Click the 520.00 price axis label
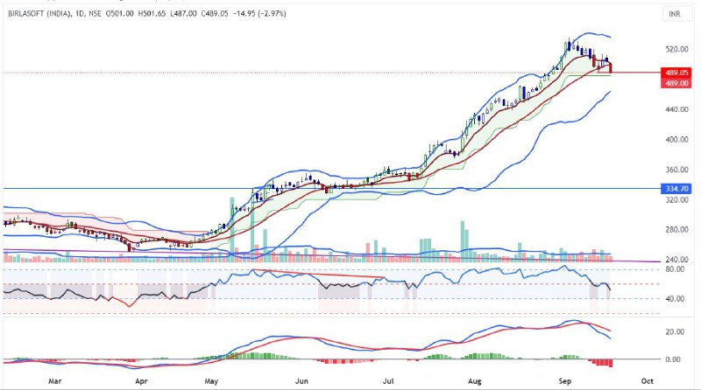 tap(675, 49)
